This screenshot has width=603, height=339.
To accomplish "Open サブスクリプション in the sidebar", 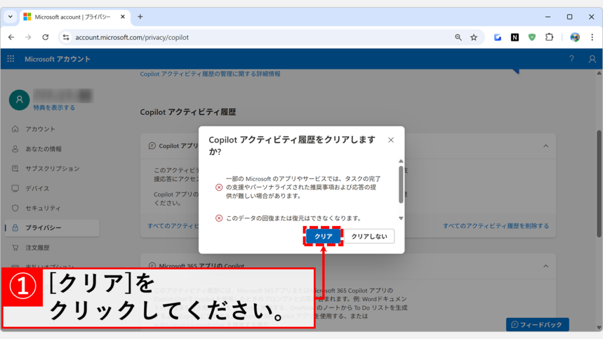I will [52, 168].
